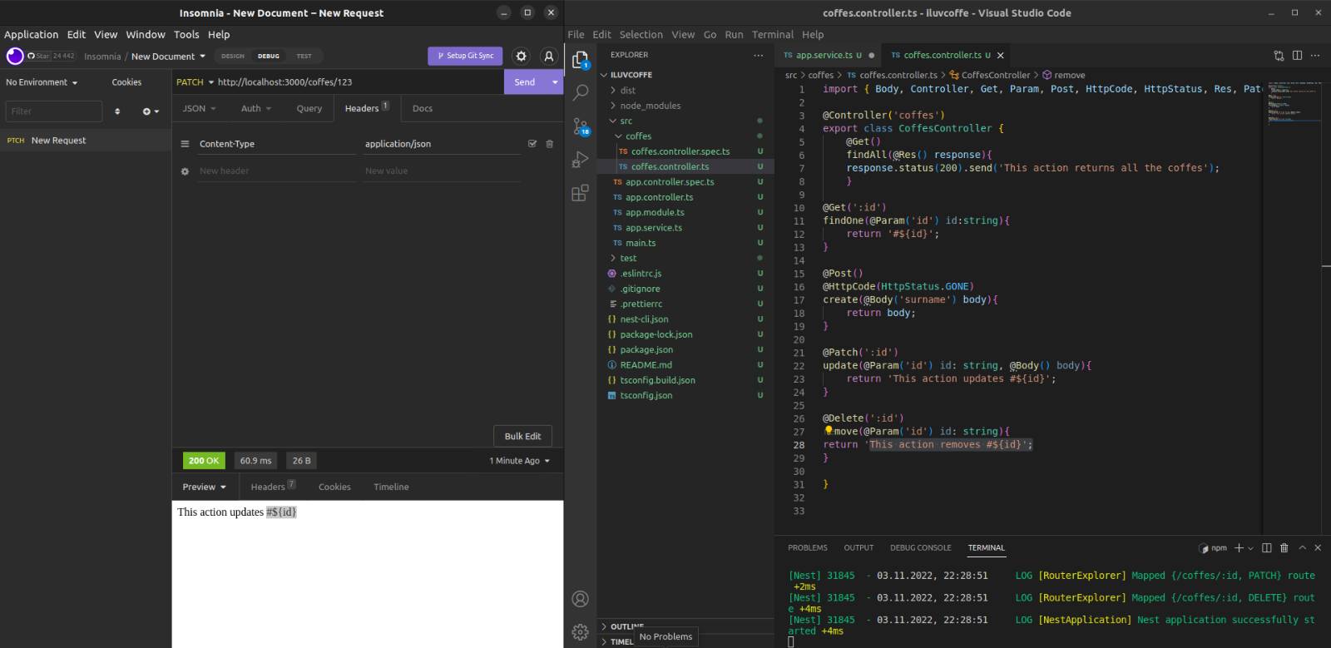This screenshot has width=1331, height=648.
Task: Open VS Code Selection menu
Action: point(641,34)
